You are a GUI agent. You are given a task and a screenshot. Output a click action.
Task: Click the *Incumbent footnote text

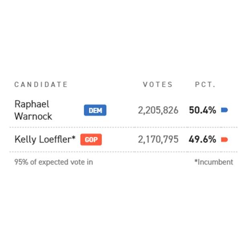point(214,162)
